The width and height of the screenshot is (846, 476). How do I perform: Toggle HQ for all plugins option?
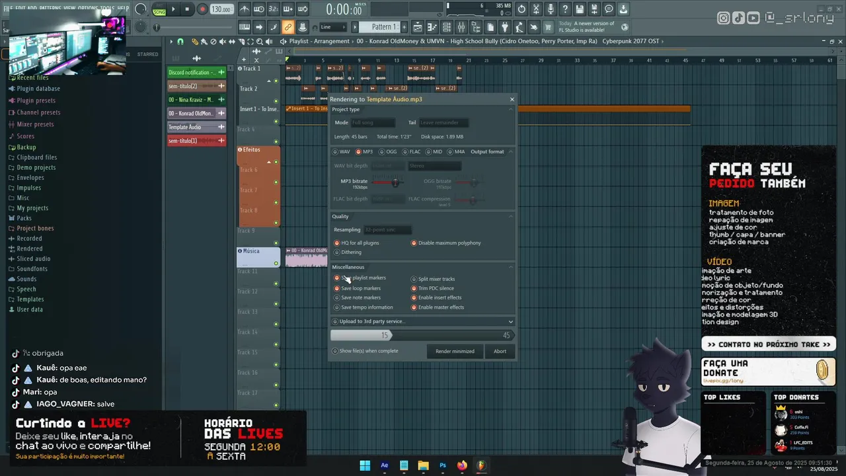pos(356,243)
